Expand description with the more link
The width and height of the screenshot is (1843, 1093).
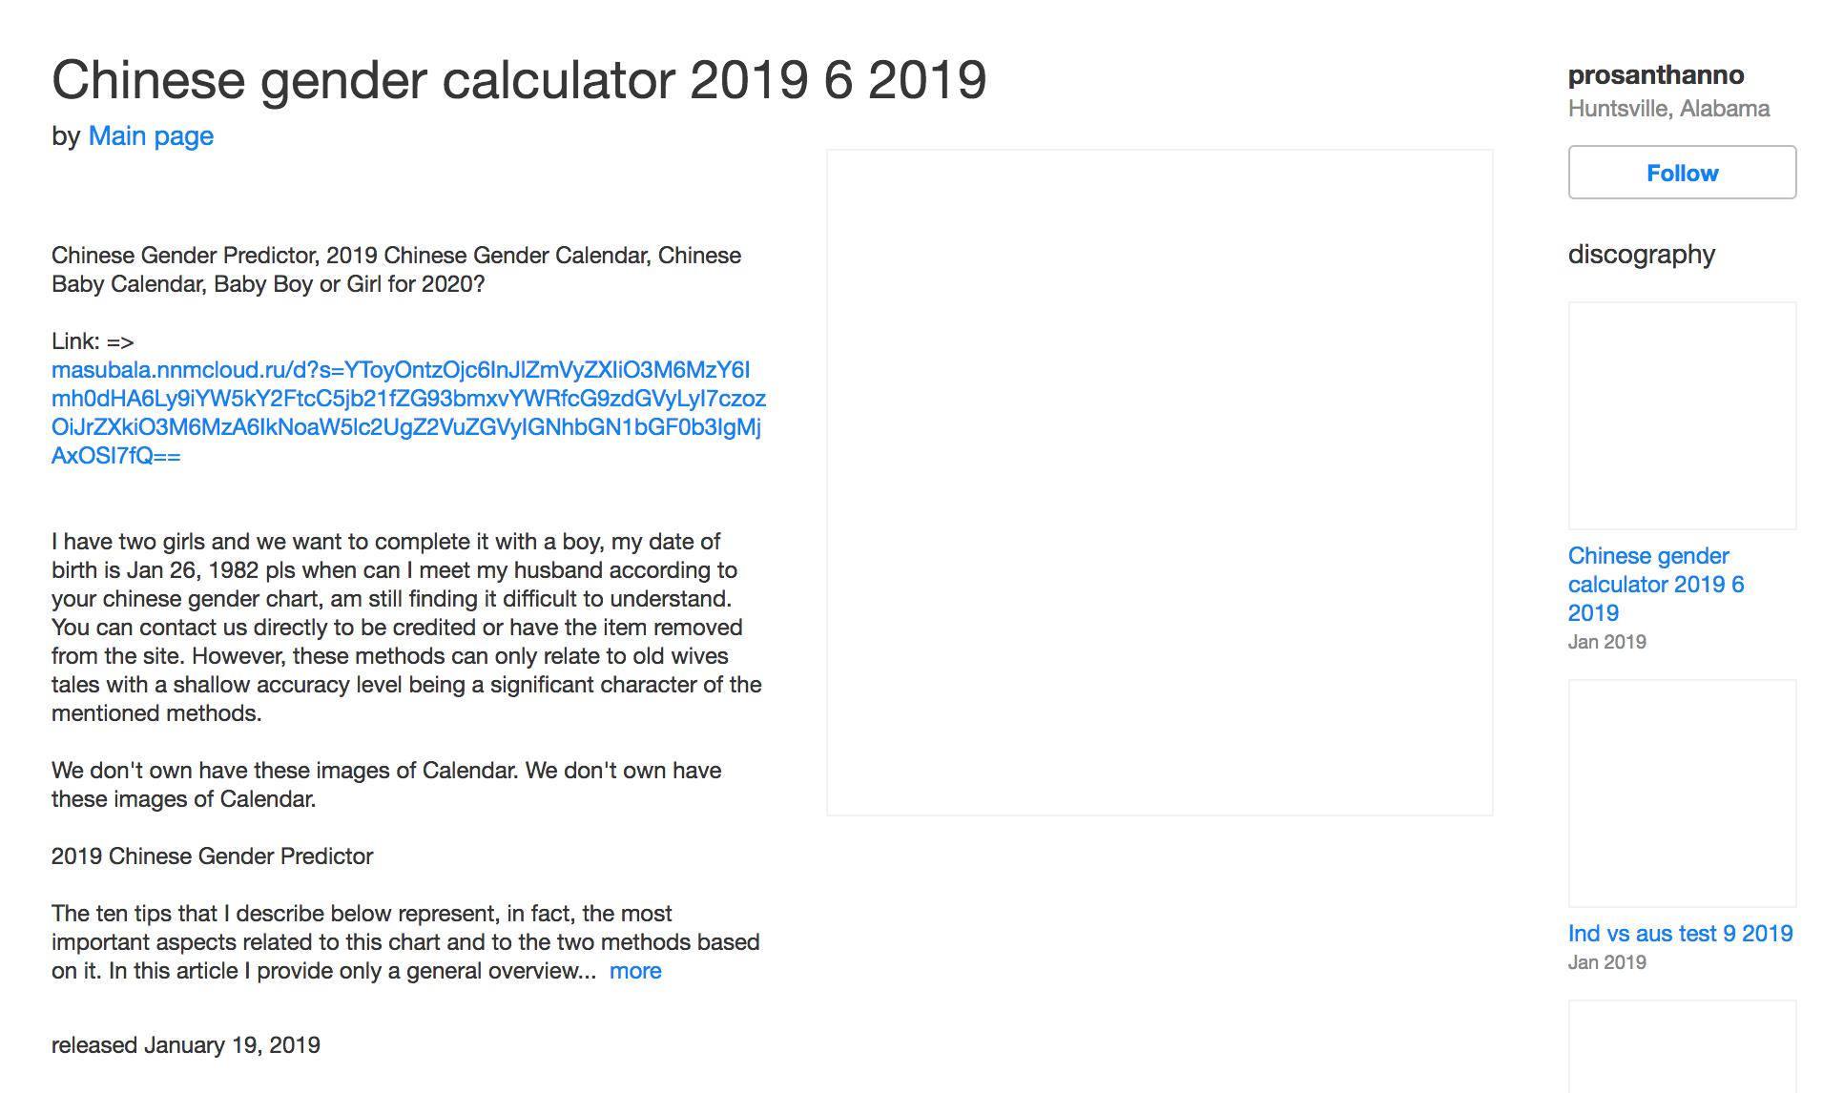[x=635, y=971]
